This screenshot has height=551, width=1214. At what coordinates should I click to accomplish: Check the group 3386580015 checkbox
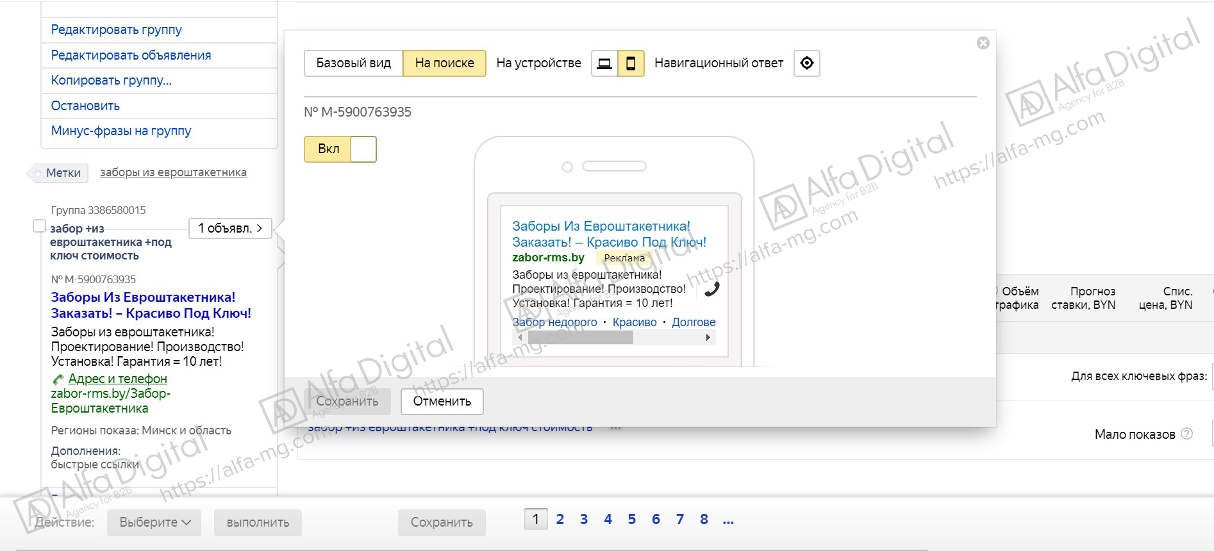[x=39, y=226]
